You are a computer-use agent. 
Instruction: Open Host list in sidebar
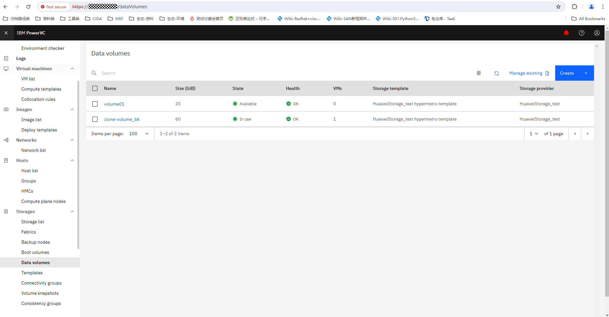click(x=30, y=171)
